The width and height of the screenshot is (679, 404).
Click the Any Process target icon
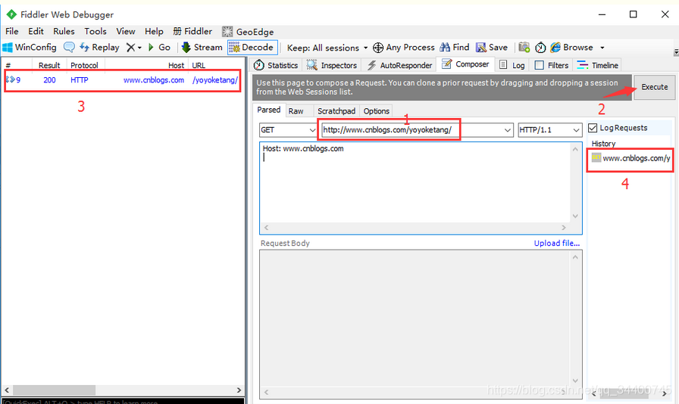click(404, 47)
